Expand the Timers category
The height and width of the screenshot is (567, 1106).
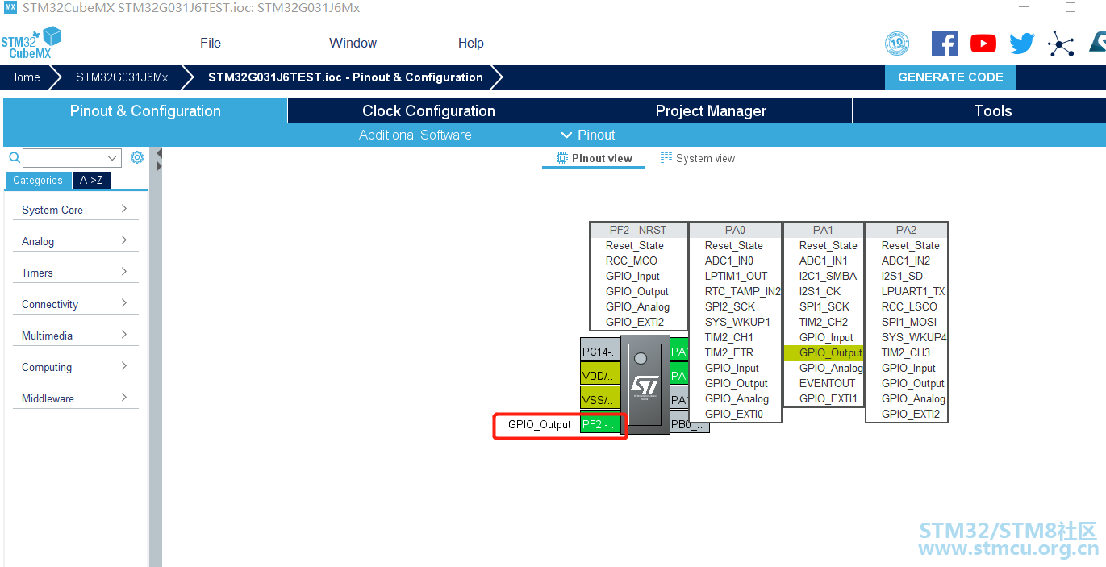click(76, 273)
